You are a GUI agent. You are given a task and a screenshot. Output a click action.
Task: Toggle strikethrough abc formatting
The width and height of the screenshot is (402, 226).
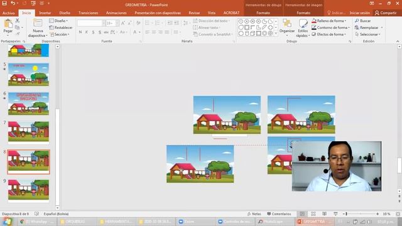106,32
